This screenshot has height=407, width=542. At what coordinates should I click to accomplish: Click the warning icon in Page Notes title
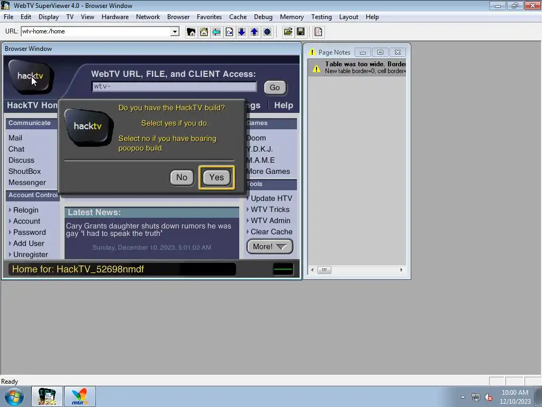click(312, 52)
